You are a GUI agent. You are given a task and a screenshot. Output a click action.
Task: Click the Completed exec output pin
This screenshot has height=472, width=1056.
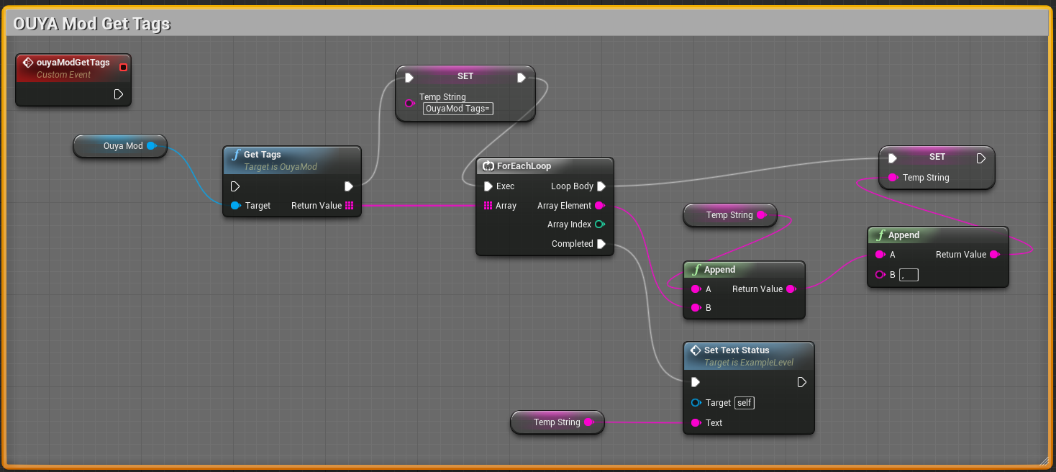[601, 244]
